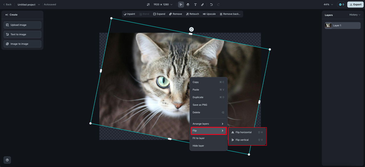Click the top-left corner handle
The height and width of the screenshot is (167, 365).
(111, 18)
